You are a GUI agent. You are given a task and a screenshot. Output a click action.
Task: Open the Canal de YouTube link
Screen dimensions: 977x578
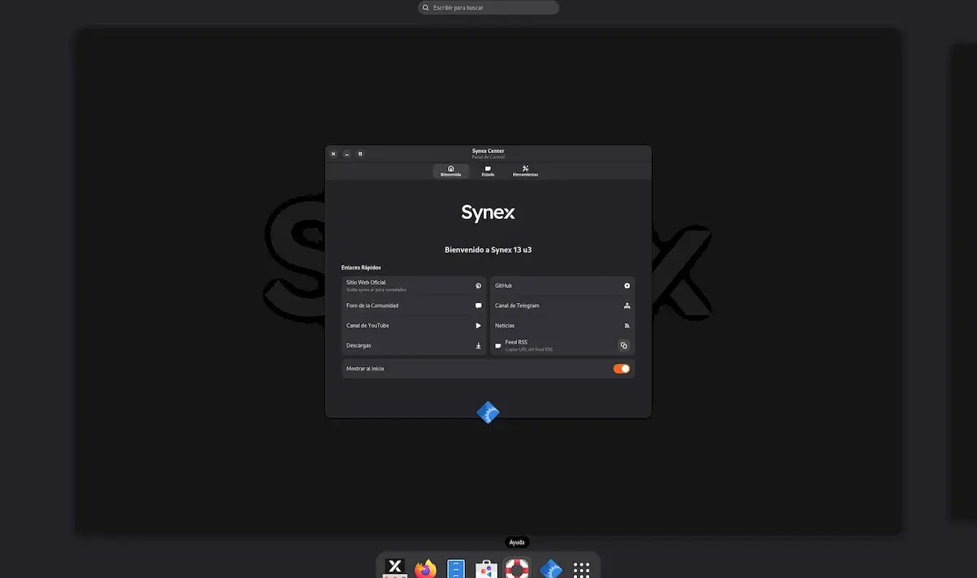(414, 326)
